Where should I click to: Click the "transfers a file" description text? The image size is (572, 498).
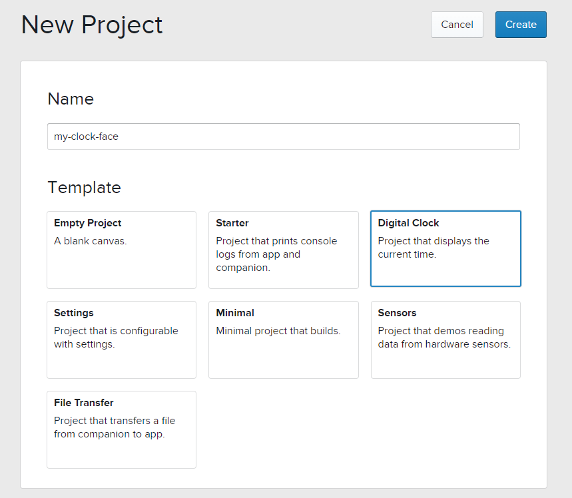(115, 427)
